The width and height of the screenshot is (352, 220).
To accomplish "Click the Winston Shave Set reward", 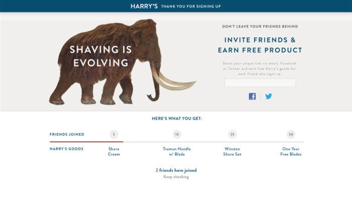I will tap(232, 152).
